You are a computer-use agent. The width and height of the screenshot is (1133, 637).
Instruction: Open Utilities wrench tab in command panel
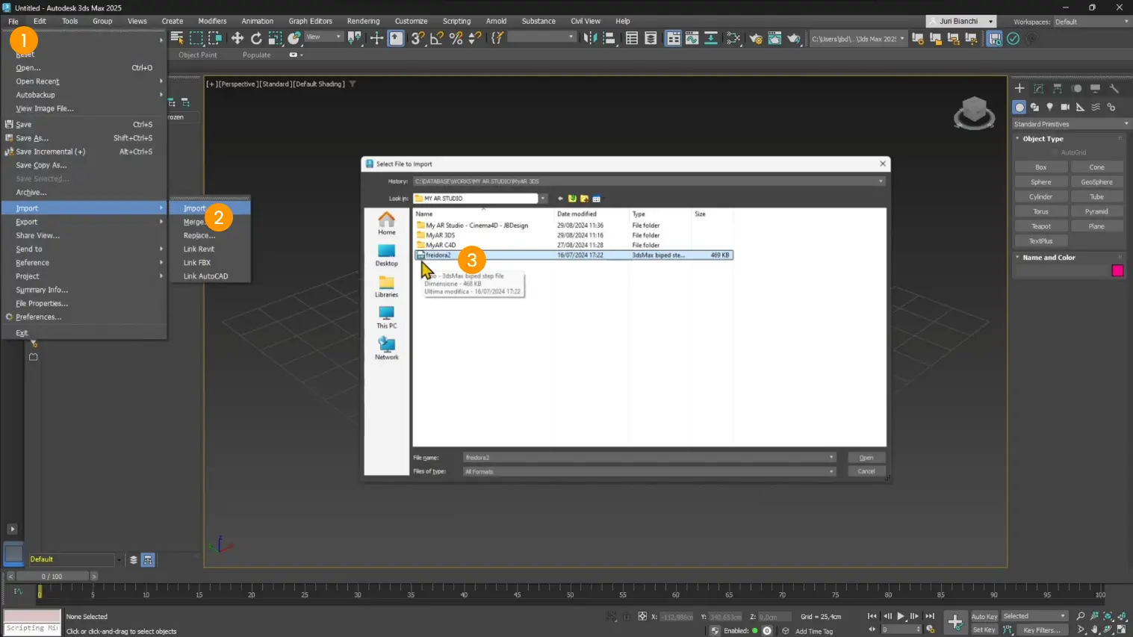point(1114,88)
